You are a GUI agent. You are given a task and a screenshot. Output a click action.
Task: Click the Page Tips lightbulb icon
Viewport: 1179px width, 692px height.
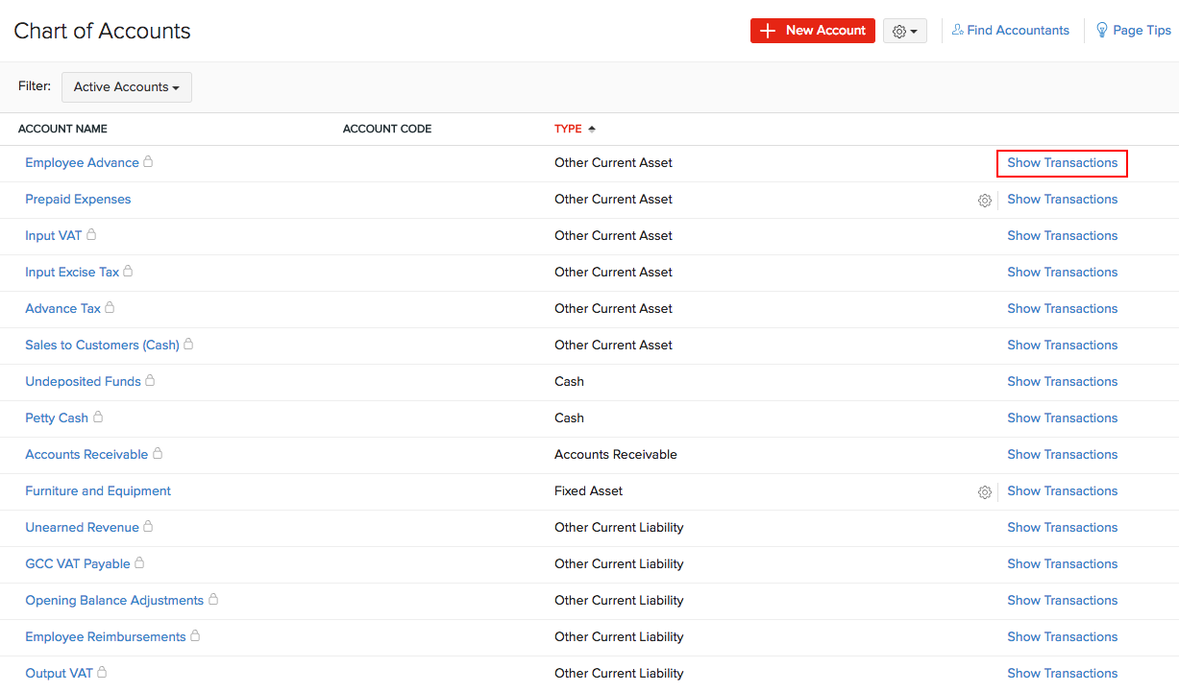(x=1101, y=30)
